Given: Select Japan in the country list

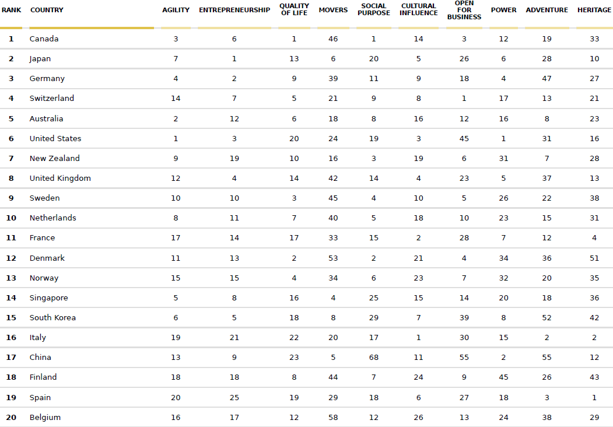Looking at the screenshot, I should 40,59.
